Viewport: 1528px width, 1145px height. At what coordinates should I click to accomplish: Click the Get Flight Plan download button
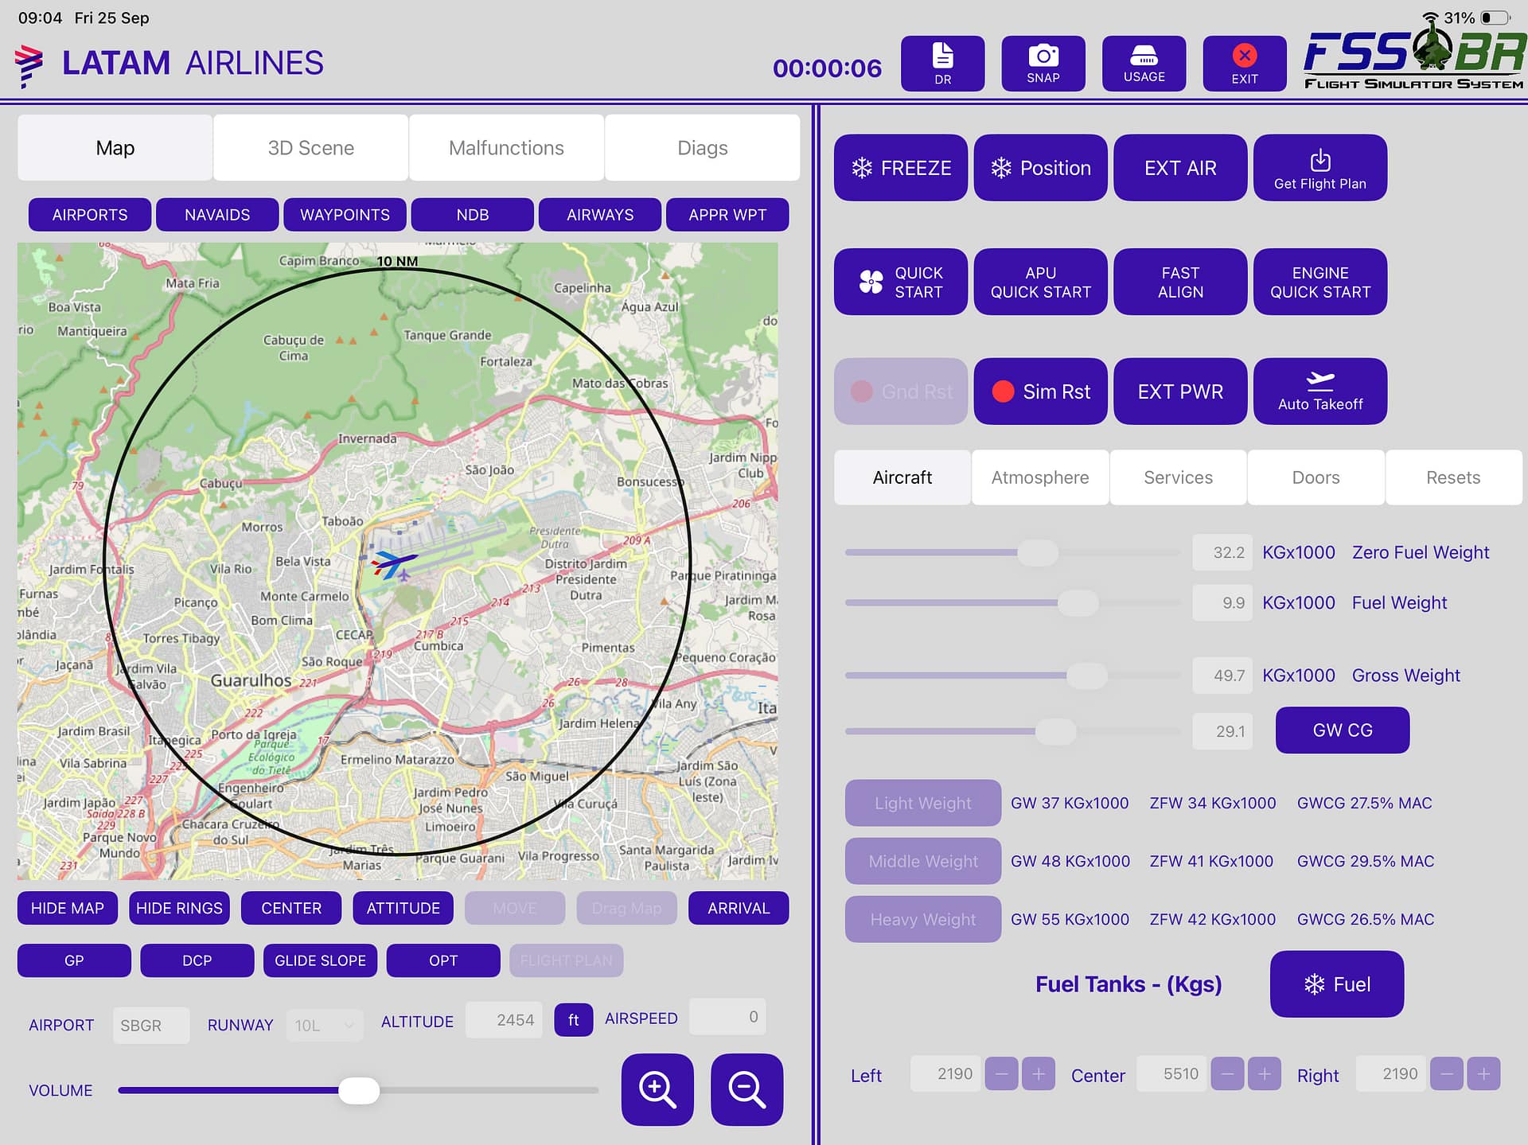pos(1319,168)
